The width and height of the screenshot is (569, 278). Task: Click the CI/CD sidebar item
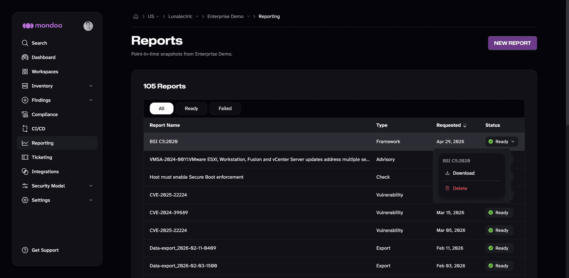tap(57, 129)
